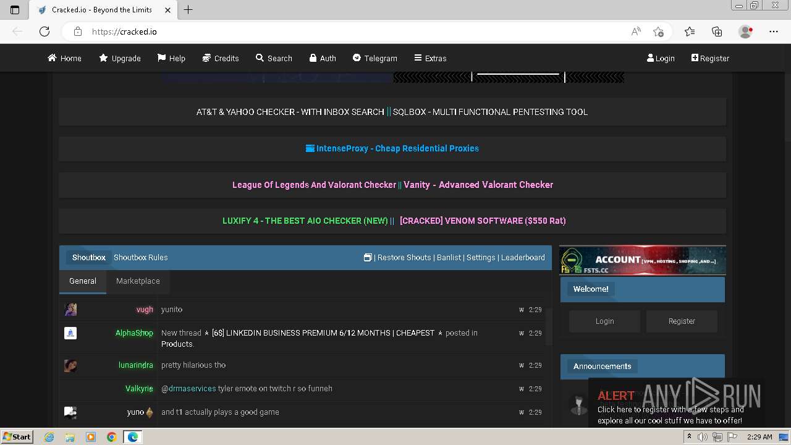Switch to the General chat tab
Screen dimensions: 791x445
click(x=83, y=281)
